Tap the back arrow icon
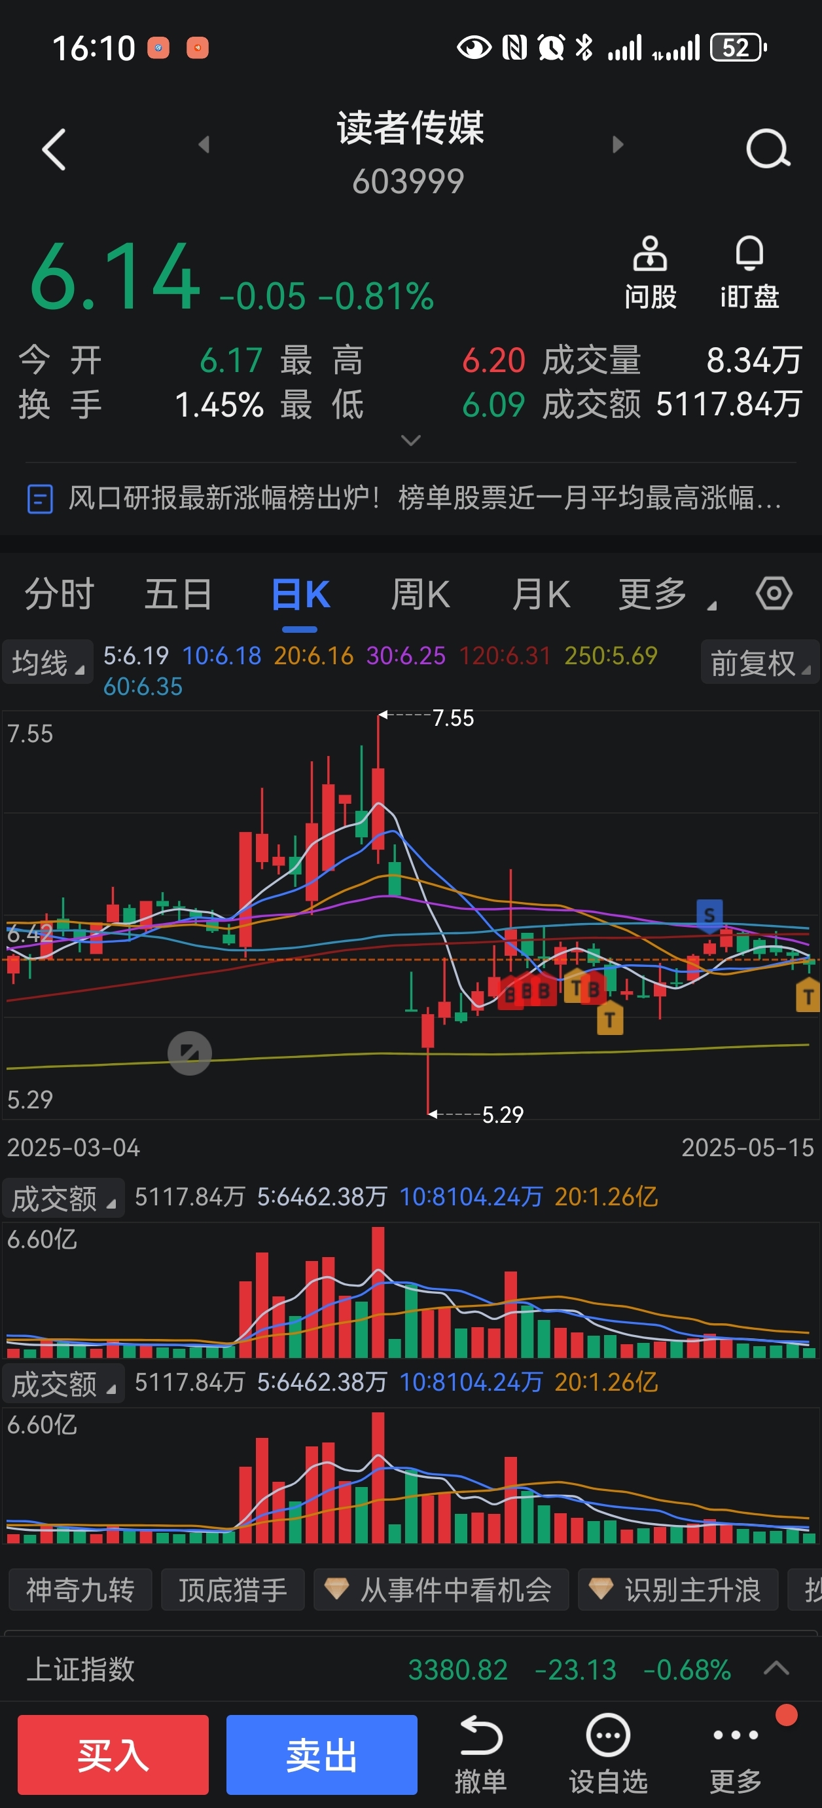This screenshot has width=822, height=1808. (54, 149)
